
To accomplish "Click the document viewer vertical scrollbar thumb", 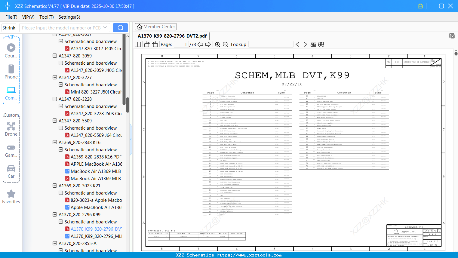I will (456, 54).
